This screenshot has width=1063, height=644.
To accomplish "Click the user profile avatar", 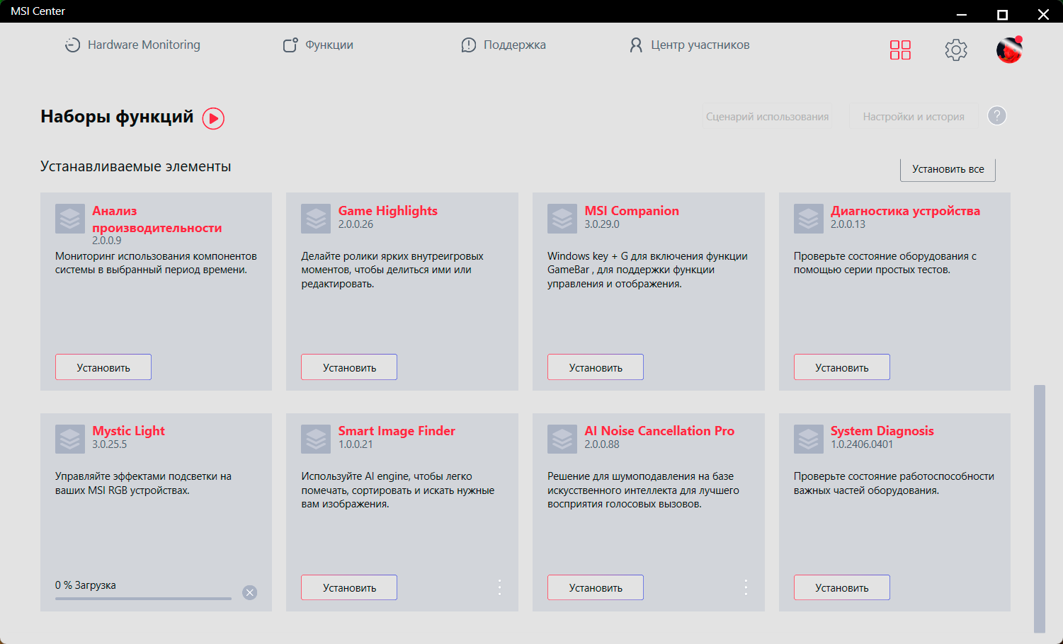I will [1008, 50].
